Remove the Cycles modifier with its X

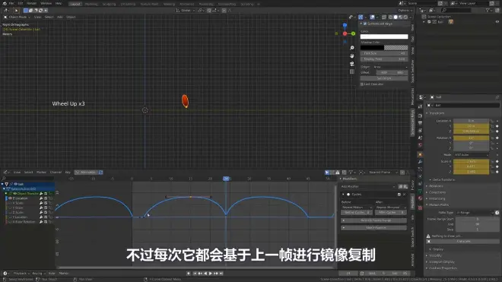tap(404, 195)
